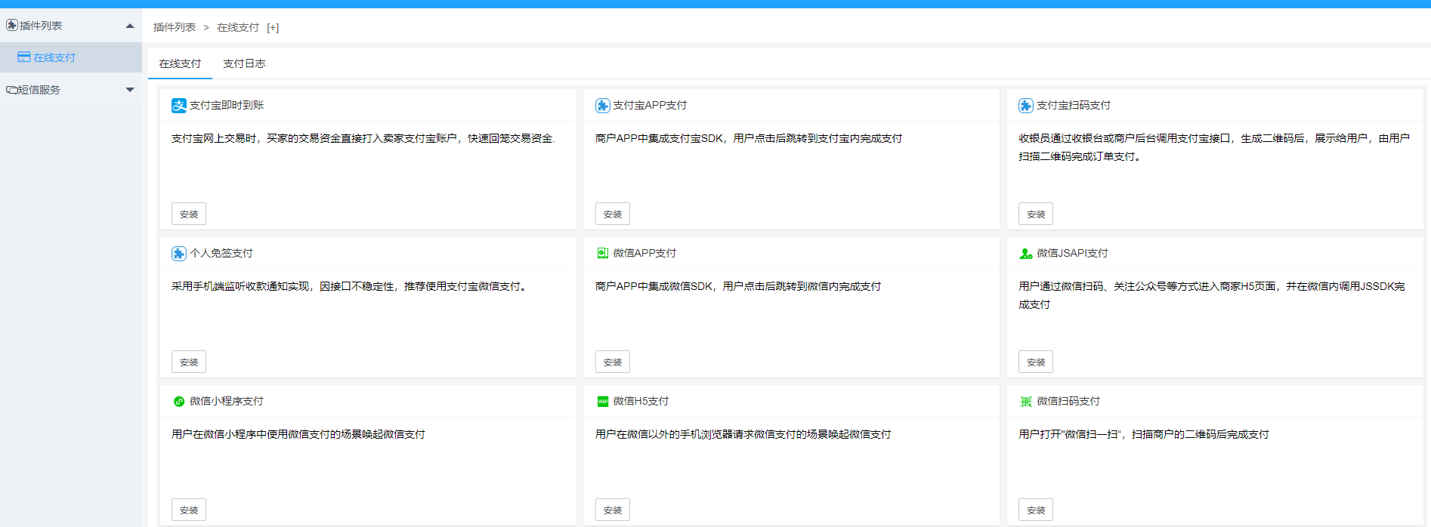Install the 支付宝扫码支付 plugin
This screenshot has height=527, width=1431.
1035,214
